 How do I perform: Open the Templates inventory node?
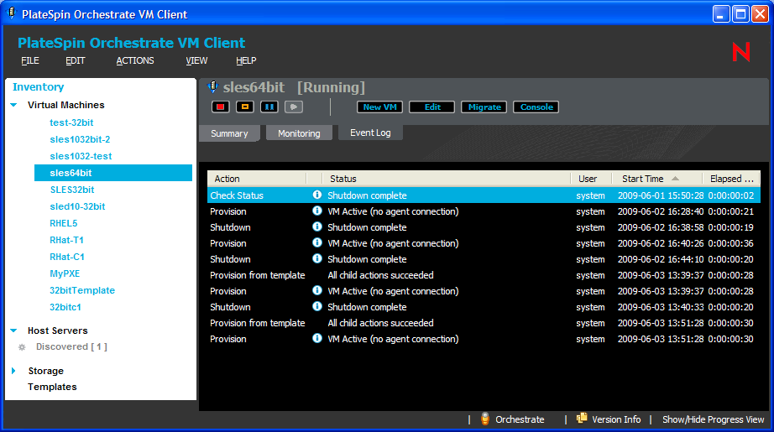click(x=52, y=388)
